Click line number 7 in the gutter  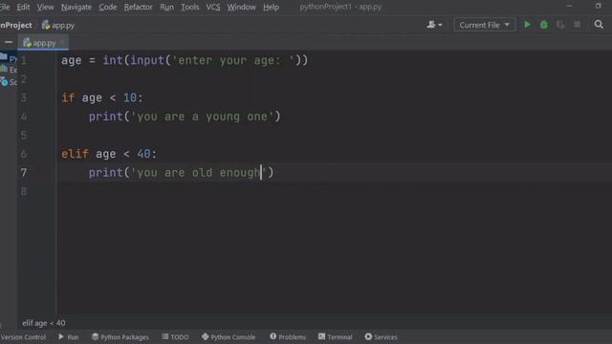point(24,172)
